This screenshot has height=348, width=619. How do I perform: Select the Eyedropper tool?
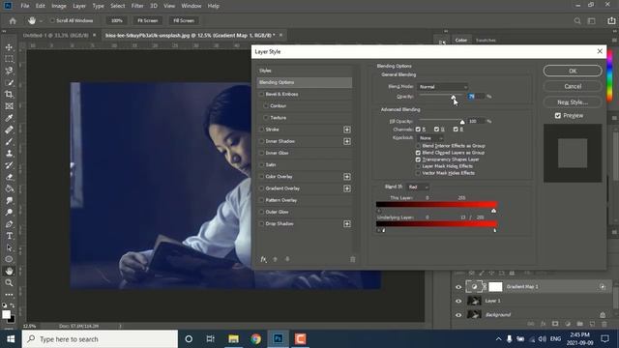click(9, 118)
